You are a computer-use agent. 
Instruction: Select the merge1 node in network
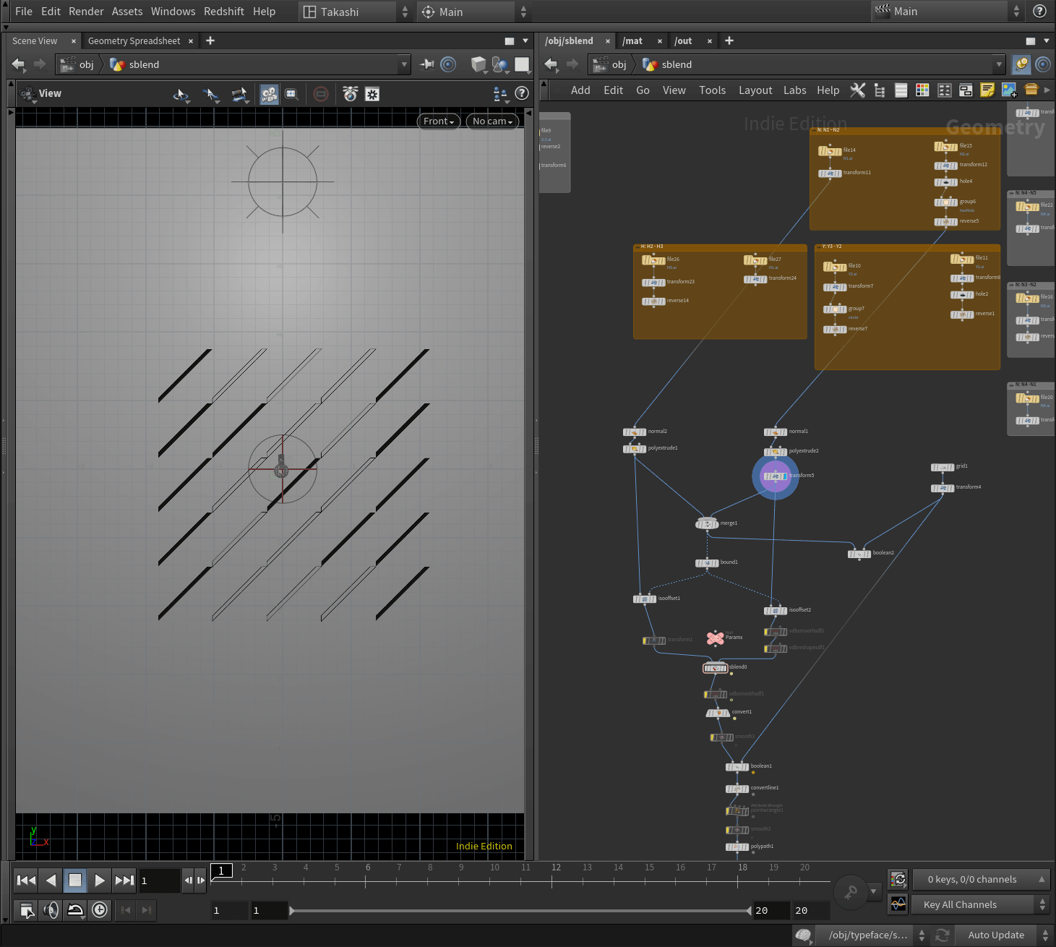[x=707, y=523]
